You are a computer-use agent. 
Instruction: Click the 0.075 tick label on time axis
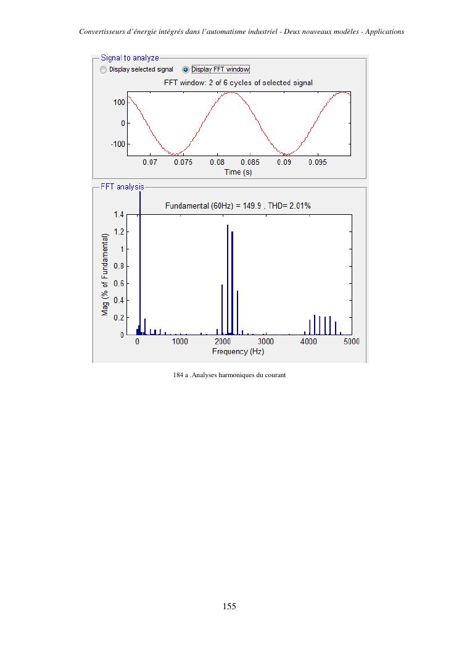click(183, 162)
